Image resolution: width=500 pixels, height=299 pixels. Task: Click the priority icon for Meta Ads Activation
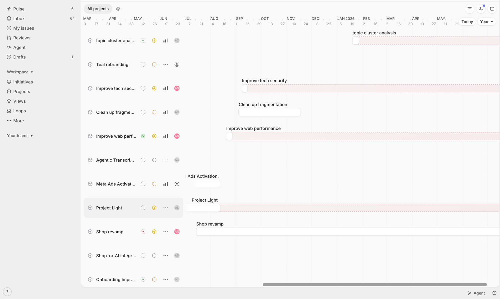pos(165,184)
